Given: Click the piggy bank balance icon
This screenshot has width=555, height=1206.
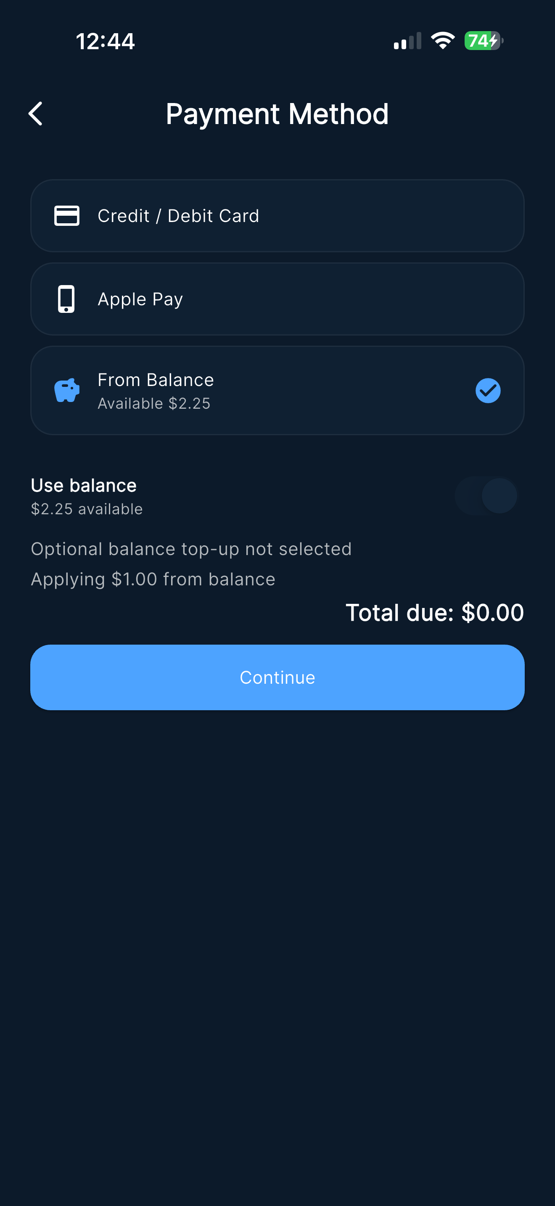Looking at the screenshot, I should click(66, 390).
